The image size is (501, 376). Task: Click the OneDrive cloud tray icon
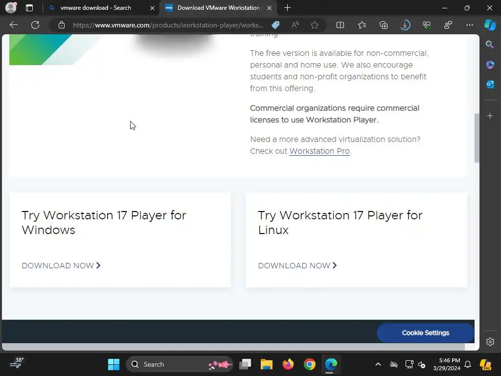pyautogui.click(x=394, y=364)
